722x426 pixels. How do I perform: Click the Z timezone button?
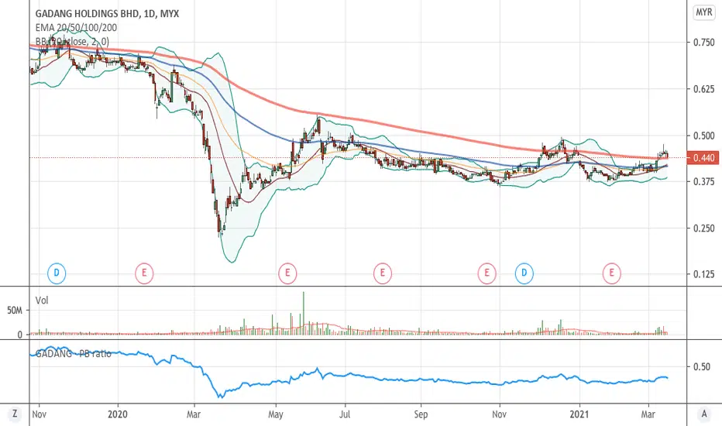(15, 414)
